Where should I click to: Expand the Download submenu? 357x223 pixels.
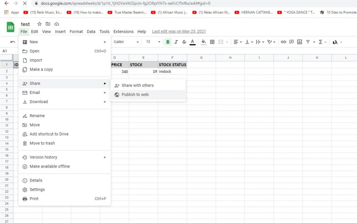pos(64,102)
